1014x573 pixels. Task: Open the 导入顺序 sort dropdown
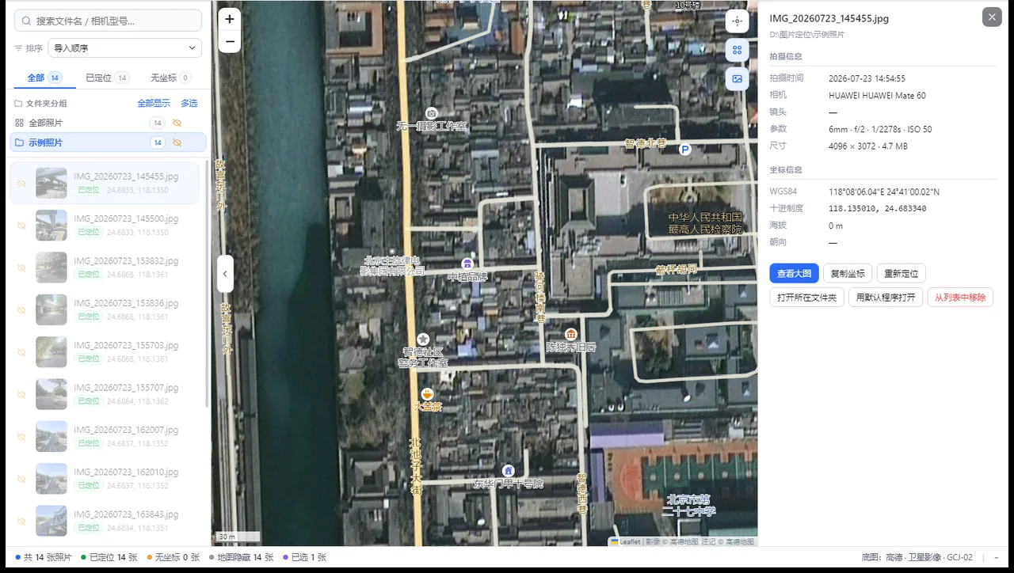click(125, 48)
